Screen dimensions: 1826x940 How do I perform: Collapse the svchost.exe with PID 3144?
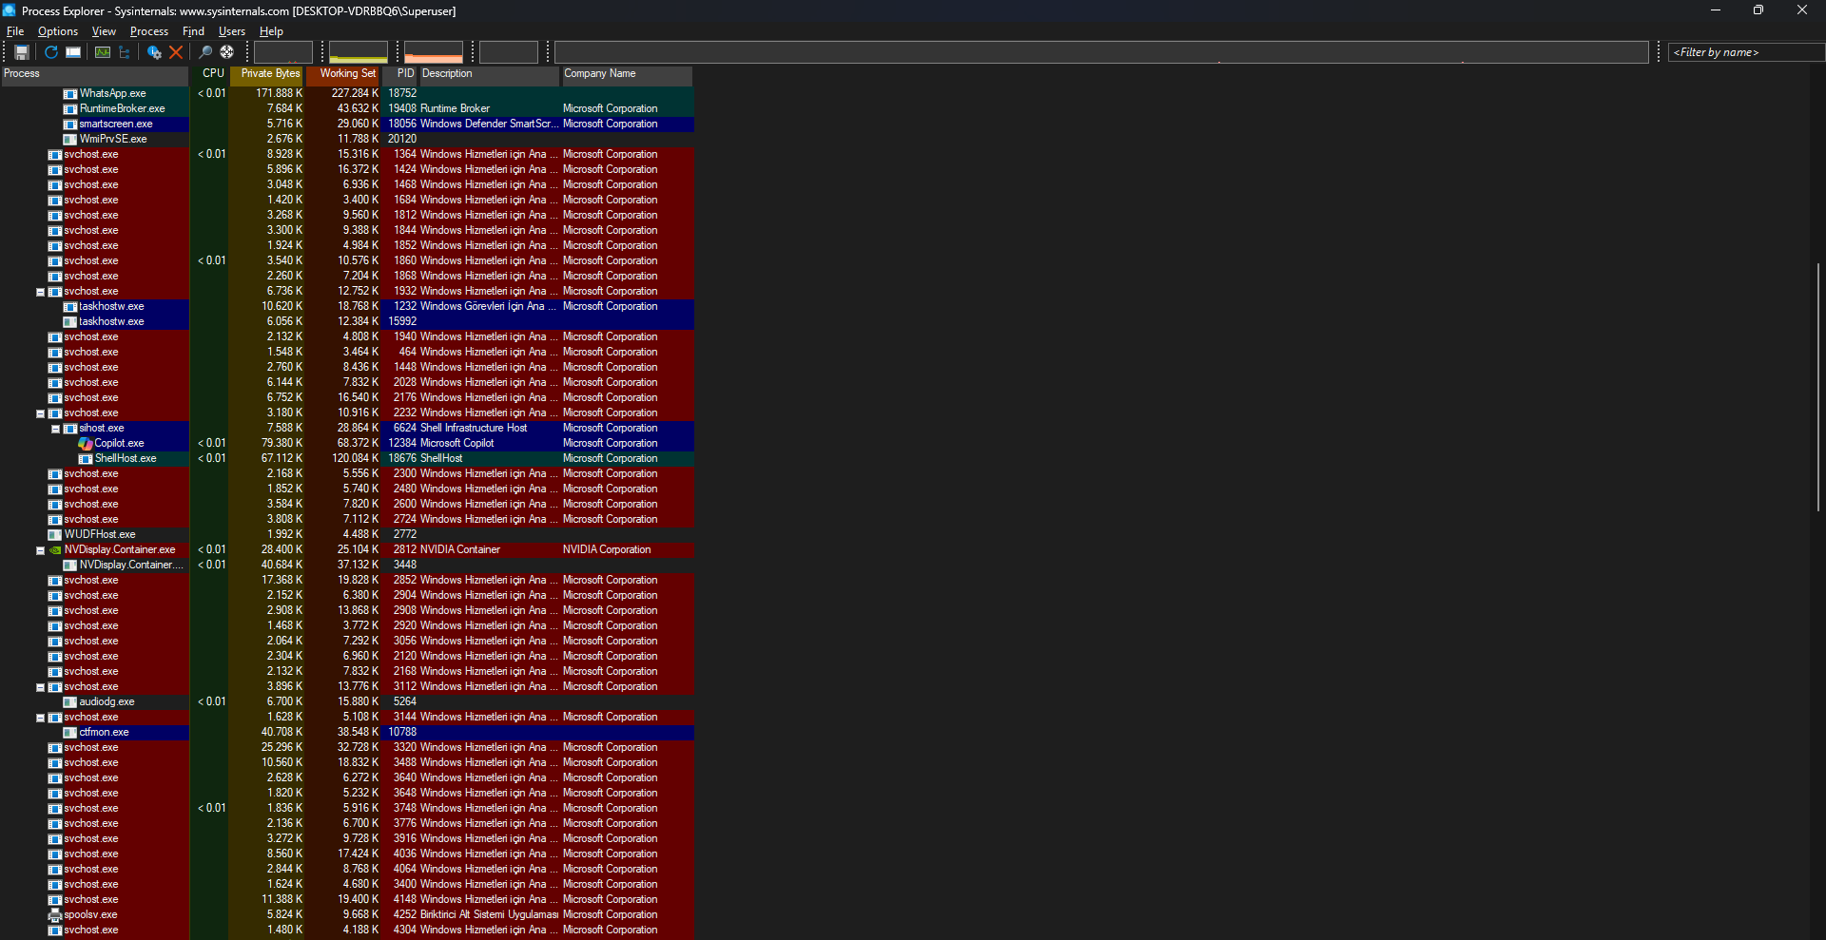[41, 718]
